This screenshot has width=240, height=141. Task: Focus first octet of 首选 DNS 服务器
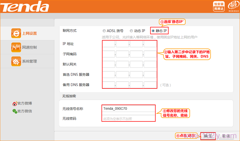[109, 75]
